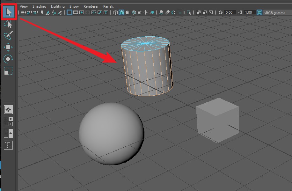Screen dimensions: 292x191
Task: Click the exposure value field showing 0.00
Action: tap(229, 12)
